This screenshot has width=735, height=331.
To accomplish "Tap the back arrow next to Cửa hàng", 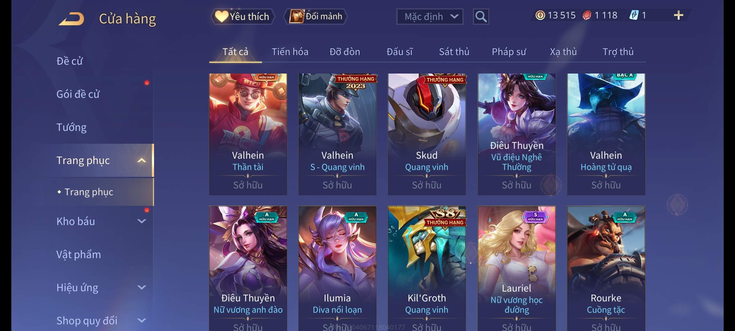I will [71, 19].
